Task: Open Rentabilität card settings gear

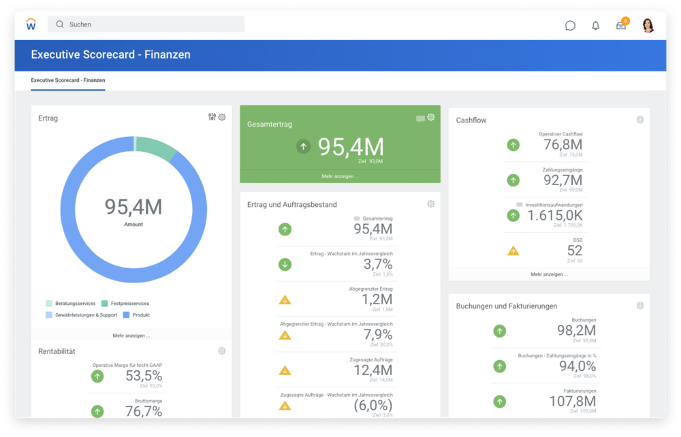Action: tap(222, 351)
